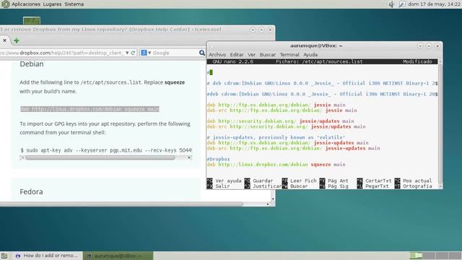Click deb http://security.debian.org/ line in nano
Image resolution: width=462 pixels, height=260 pixels.
[x=281, y=121]
